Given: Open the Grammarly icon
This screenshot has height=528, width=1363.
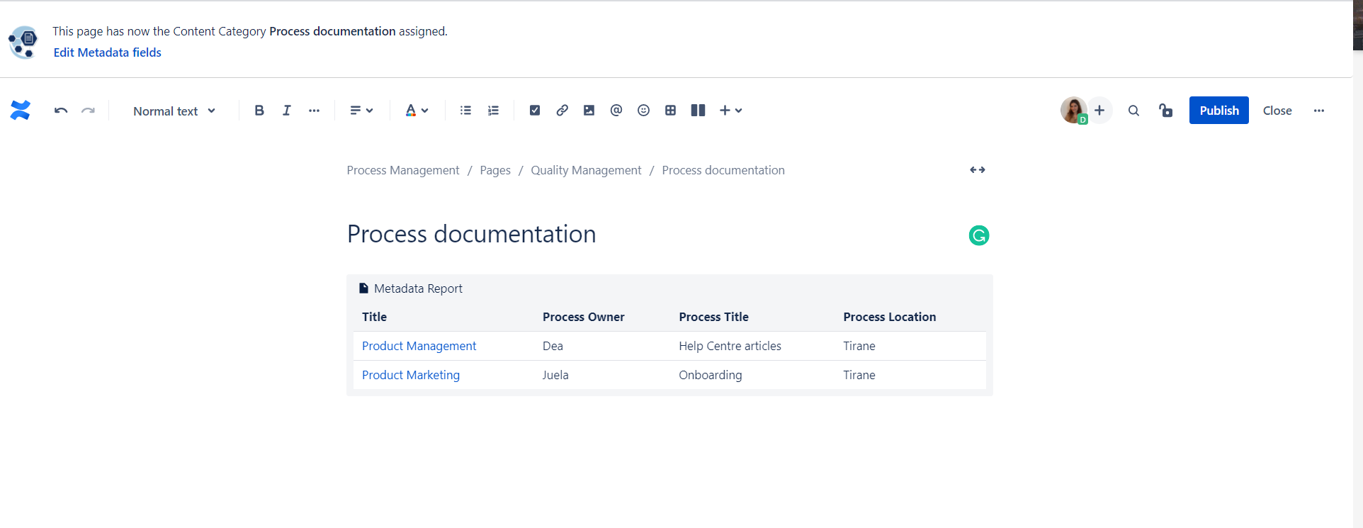Looking at the screenshot, I should pos(979,235).
